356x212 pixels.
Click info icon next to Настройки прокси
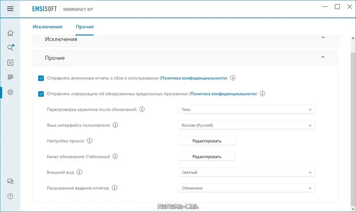[x=89, y=141]
